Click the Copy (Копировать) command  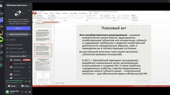click(40, 17)
